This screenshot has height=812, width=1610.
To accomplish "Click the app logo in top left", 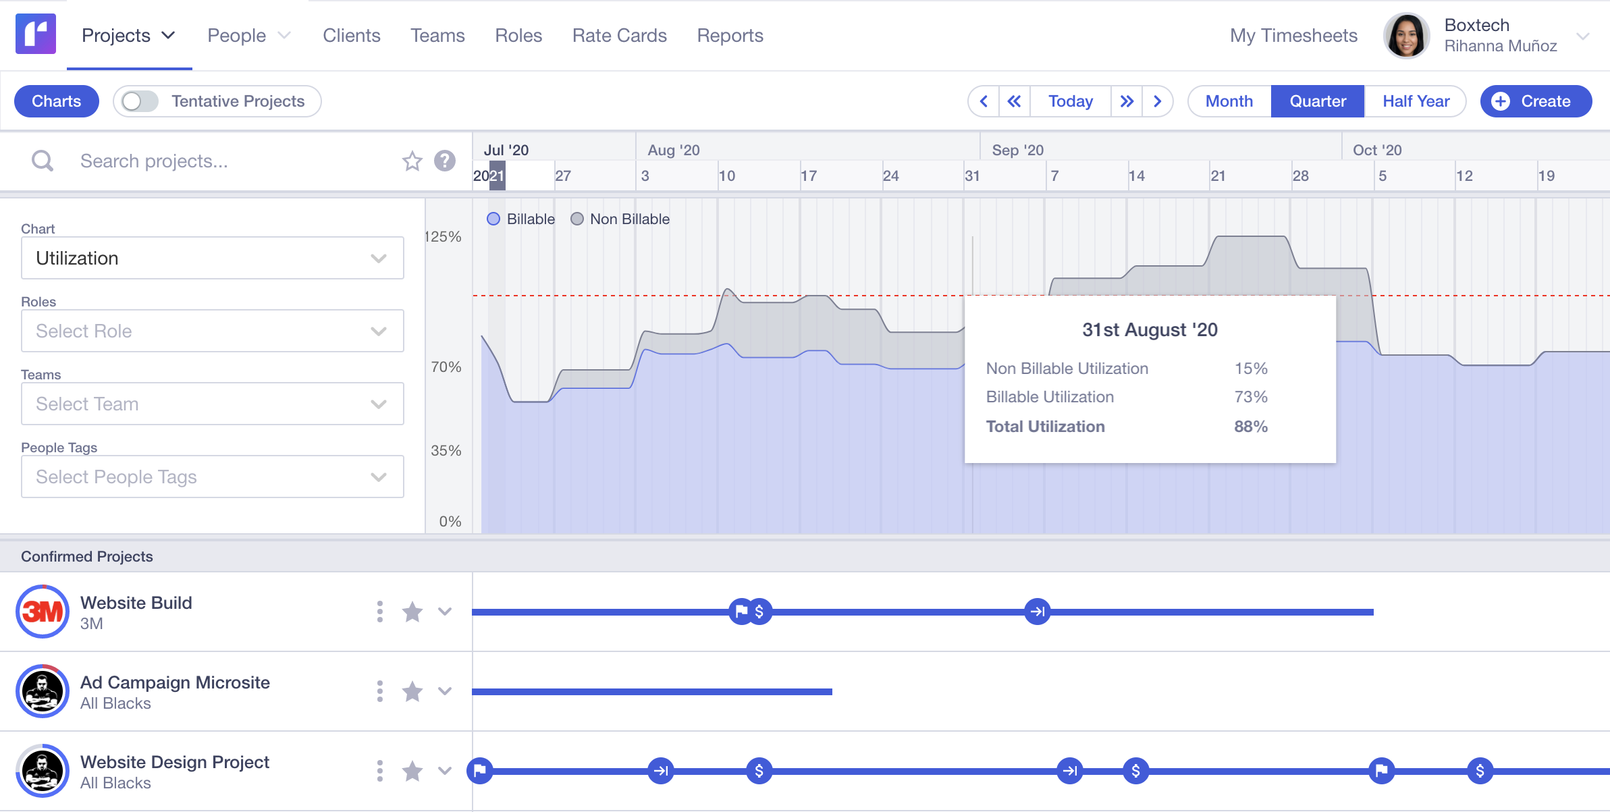I will (x=36, y=34).
